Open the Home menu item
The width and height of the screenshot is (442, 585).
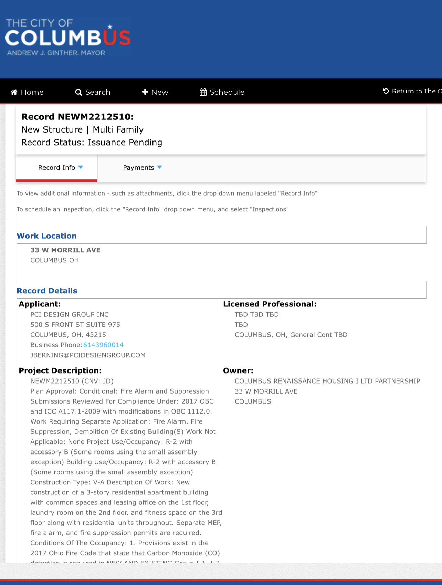[x=27, y=92]
